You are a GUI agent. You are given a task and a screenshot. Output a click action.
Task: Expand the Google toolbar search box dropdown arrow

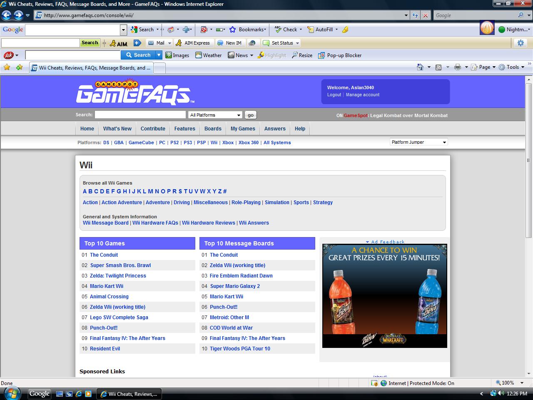point(123,30)
